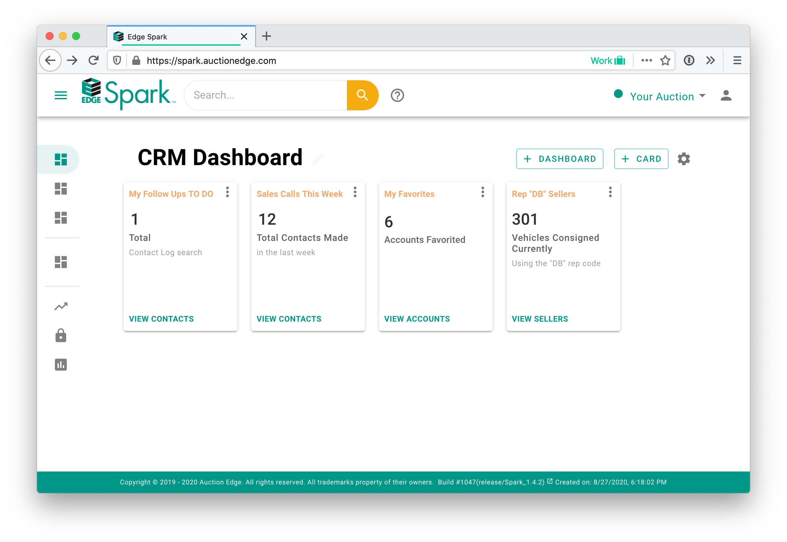Open the trending line chart sidebar icon
Screen dimensions: 787x542
point(61,306)
